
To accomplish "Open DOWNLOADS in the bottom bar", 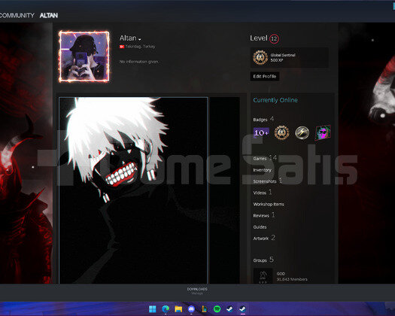I will tap(197, 289).
